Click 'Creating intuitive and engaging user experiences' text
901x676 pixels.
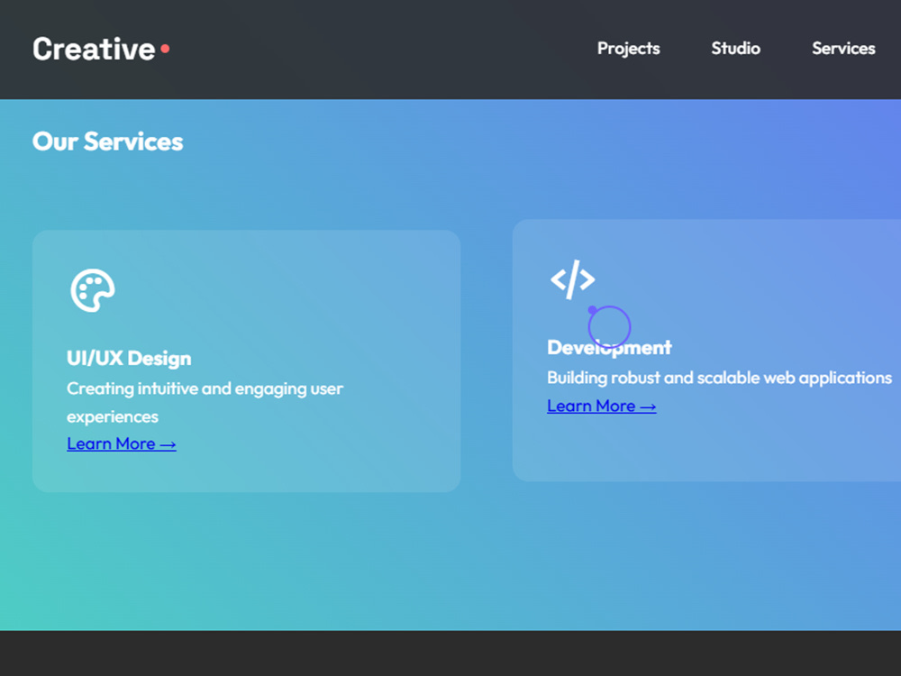click(205, 402)
